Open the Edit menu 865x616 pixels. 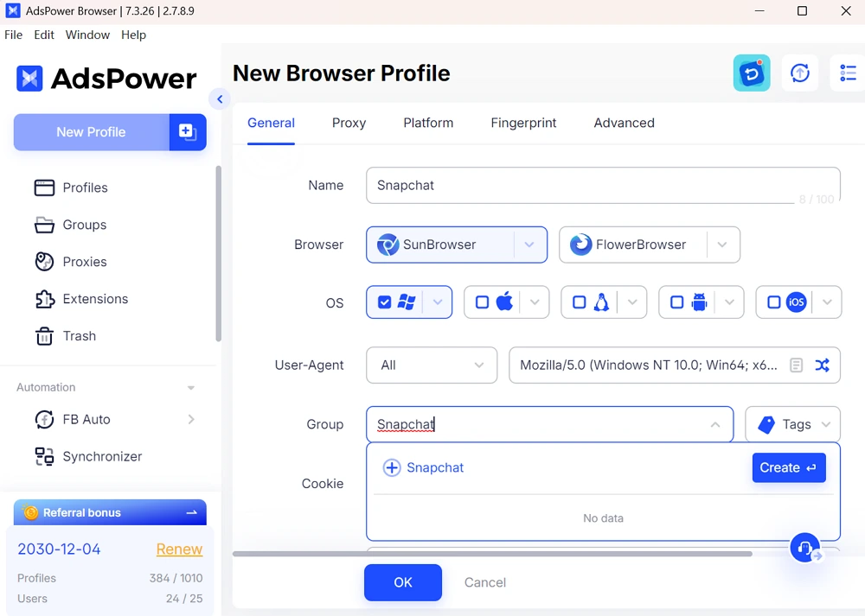44,35
